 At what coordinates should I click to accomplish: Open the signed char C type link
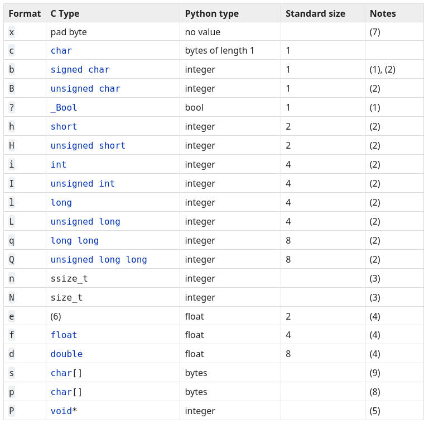[80, 70]
